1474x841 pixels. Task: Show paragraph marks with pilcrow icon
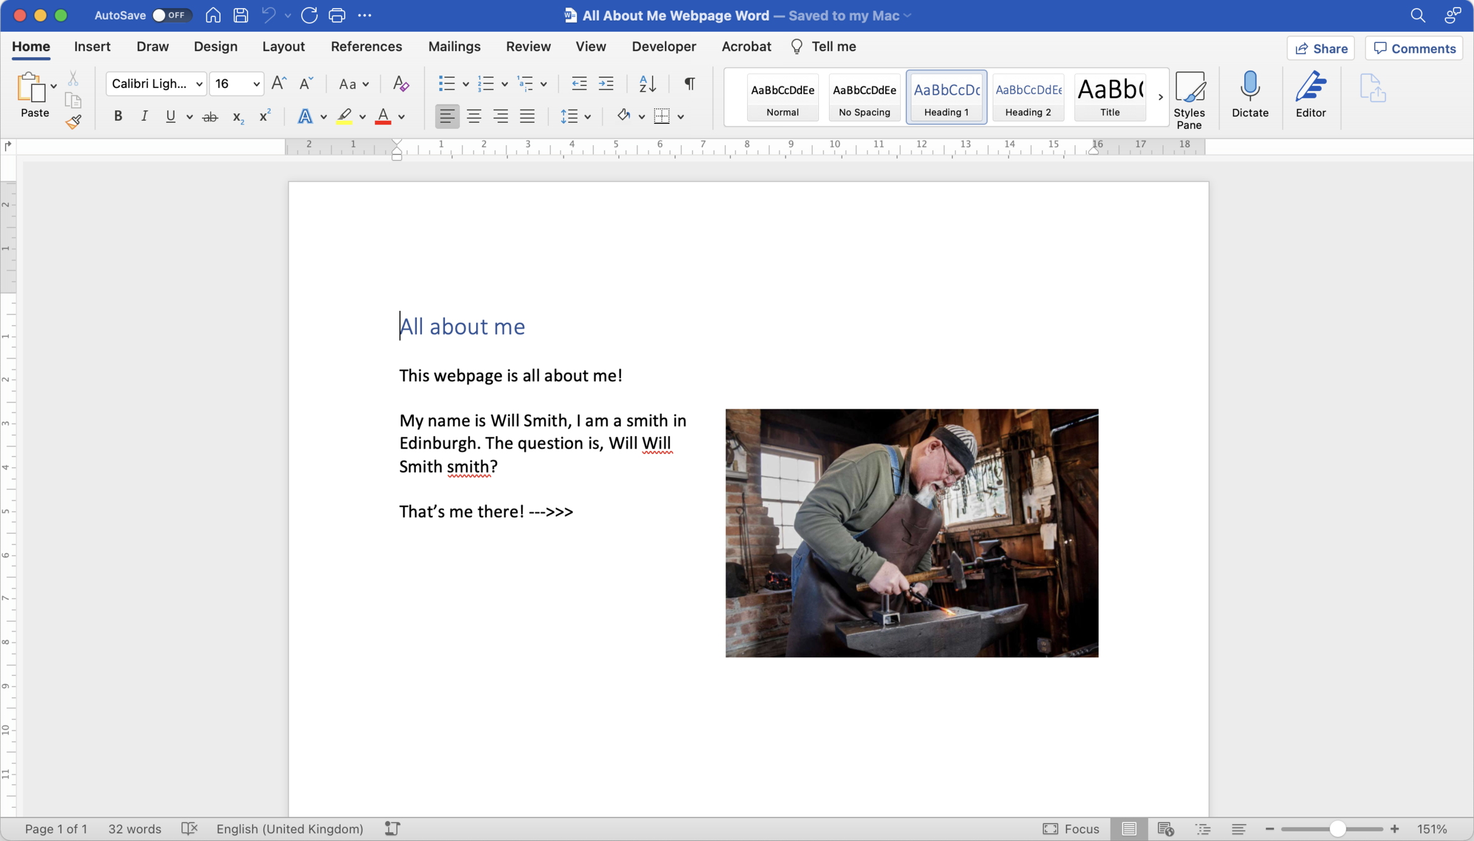click(x=689, y=83)
